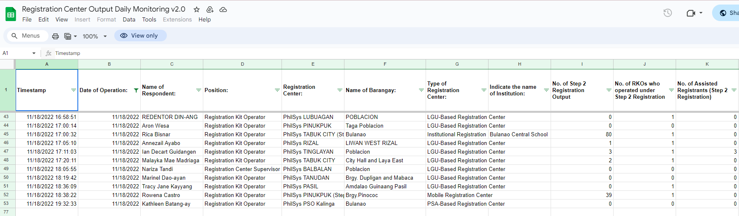Open the No. of RKOs filter

tap(671, 90)
